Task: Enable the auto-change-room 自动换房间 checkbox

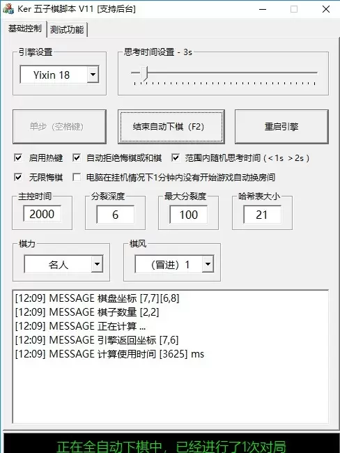Action: tap(77, 177)
